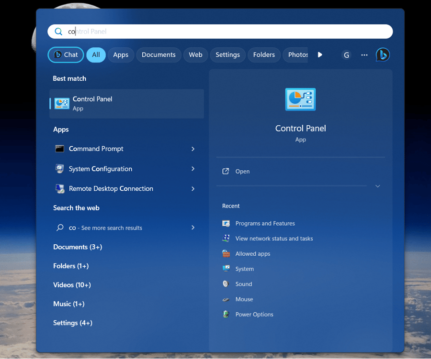Open the three-dots more options menu
Image resolution: width=431 pixels, height=359 pixels.
point(364,55)
